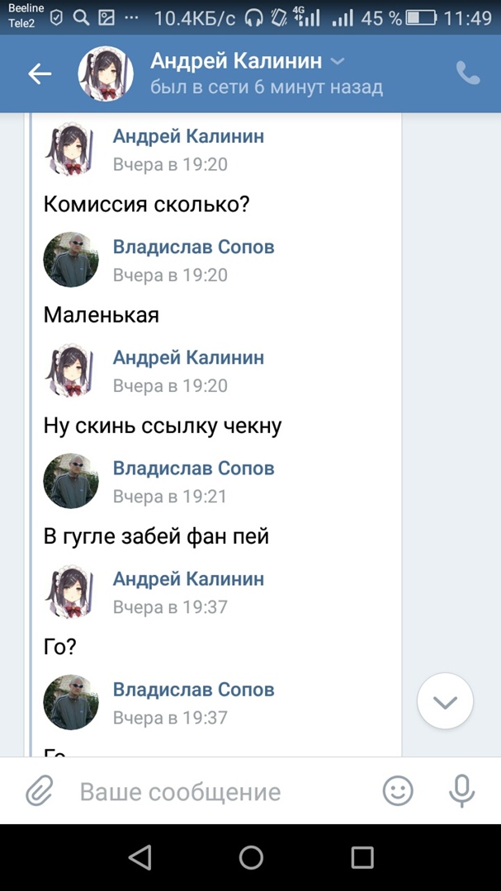Open Андрей Калинин name above Комиссия сколько?
Screen dimensions: 501x891
point(188,136)
